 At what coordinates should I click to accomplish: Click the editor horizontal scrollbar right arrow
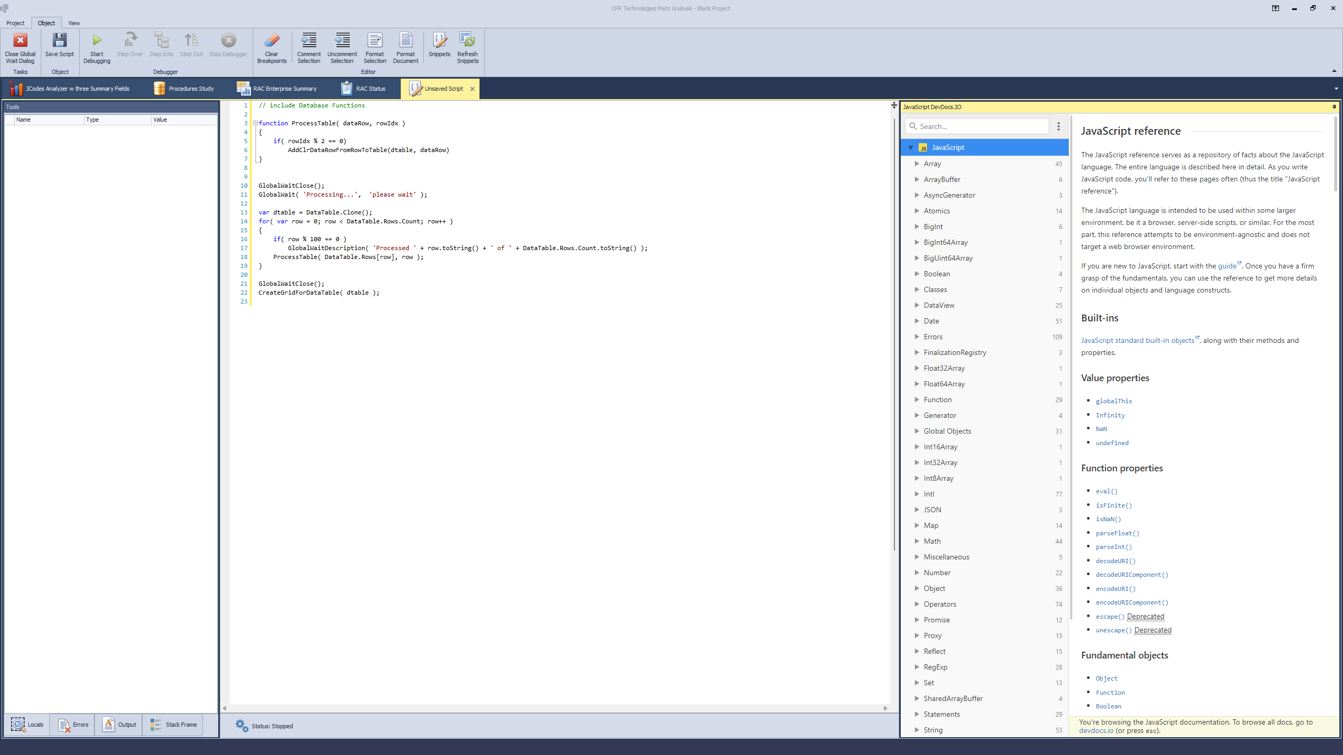click(886, 708)
